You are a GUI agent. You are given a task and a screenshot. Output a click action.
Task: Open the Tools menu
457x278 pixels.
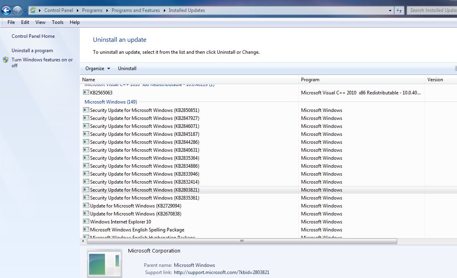click(x=58, y=22)
